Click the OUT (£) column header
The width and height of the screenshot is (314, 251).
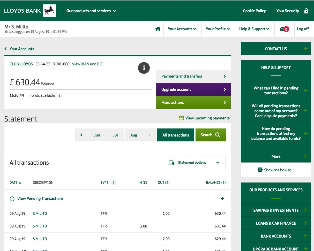tap(164, 182)
